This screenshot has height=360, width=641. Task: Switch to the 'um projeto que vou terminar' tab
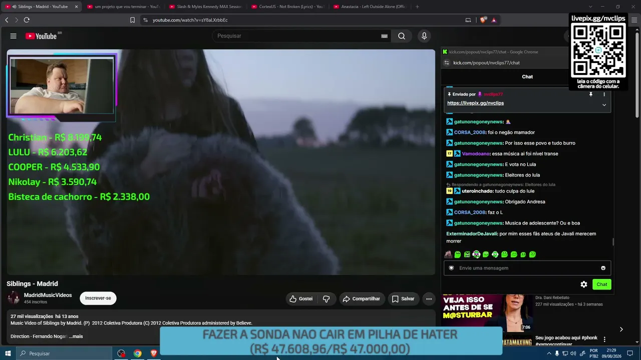tap(123, 6)
